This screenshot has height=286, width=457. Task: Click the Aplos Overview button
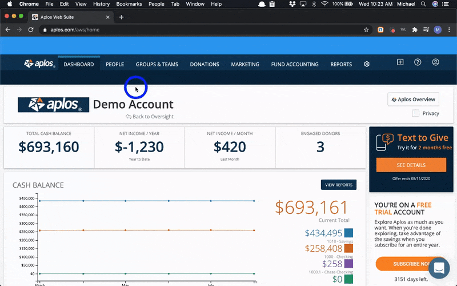[x=413, y=100]
